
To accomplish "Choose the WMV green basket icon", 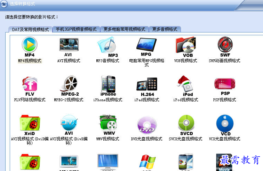I will tap(108, 123).
